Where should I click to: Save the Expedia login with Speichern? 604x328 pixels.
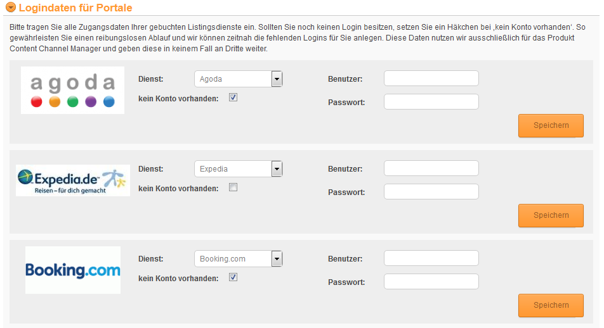tap(551, 215)
